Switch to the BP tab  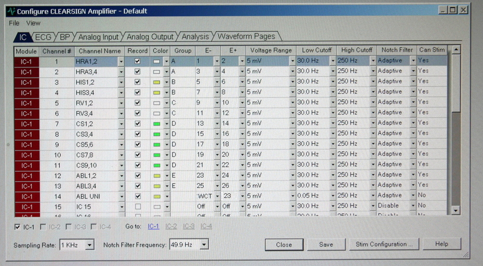click(x=65, y=37)
